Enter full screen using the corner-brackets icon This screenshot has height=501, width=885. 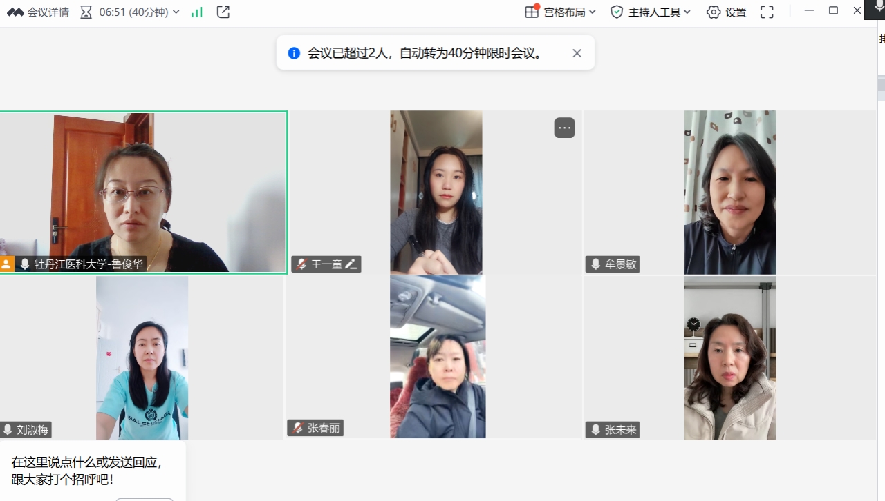[767, 12]
